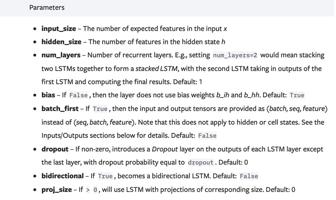Click the True default value for bias
Viewport: 336px width, 200px height.
[297, 95]
